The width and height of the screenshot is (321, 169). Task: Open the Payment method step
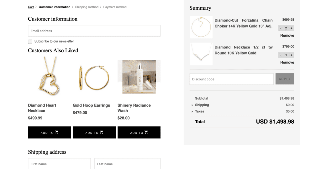click(115, 7)
